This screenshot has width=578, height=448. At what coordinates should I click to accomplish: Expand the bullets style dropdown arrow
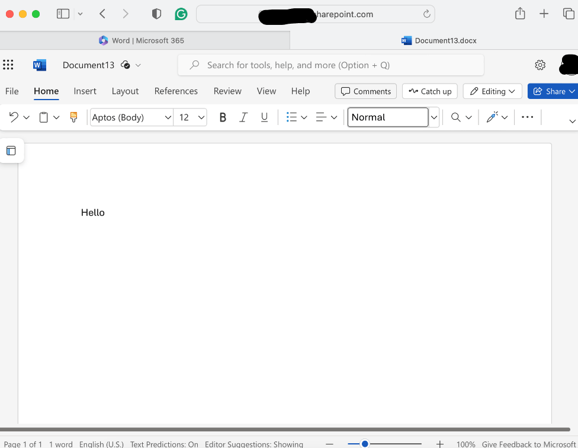click(x=304, y=117)
